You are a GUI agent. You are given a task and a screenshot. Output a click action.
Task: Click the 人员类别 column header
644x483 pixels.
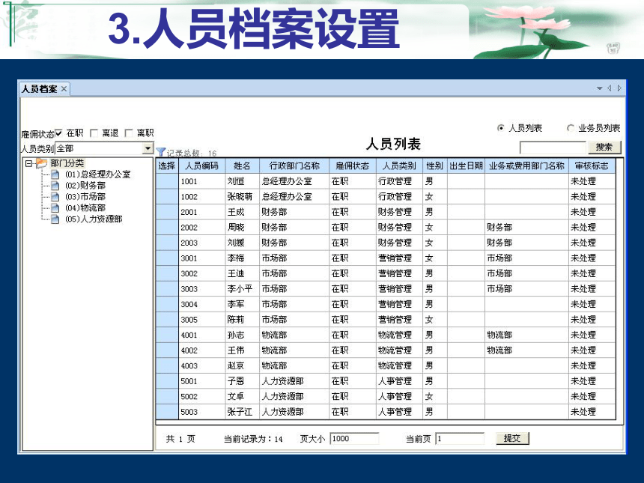coord(399,166)
